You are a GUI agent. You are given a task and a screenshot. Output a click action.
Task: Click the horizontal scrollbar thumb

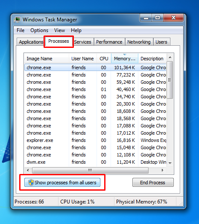click(90, 170)
